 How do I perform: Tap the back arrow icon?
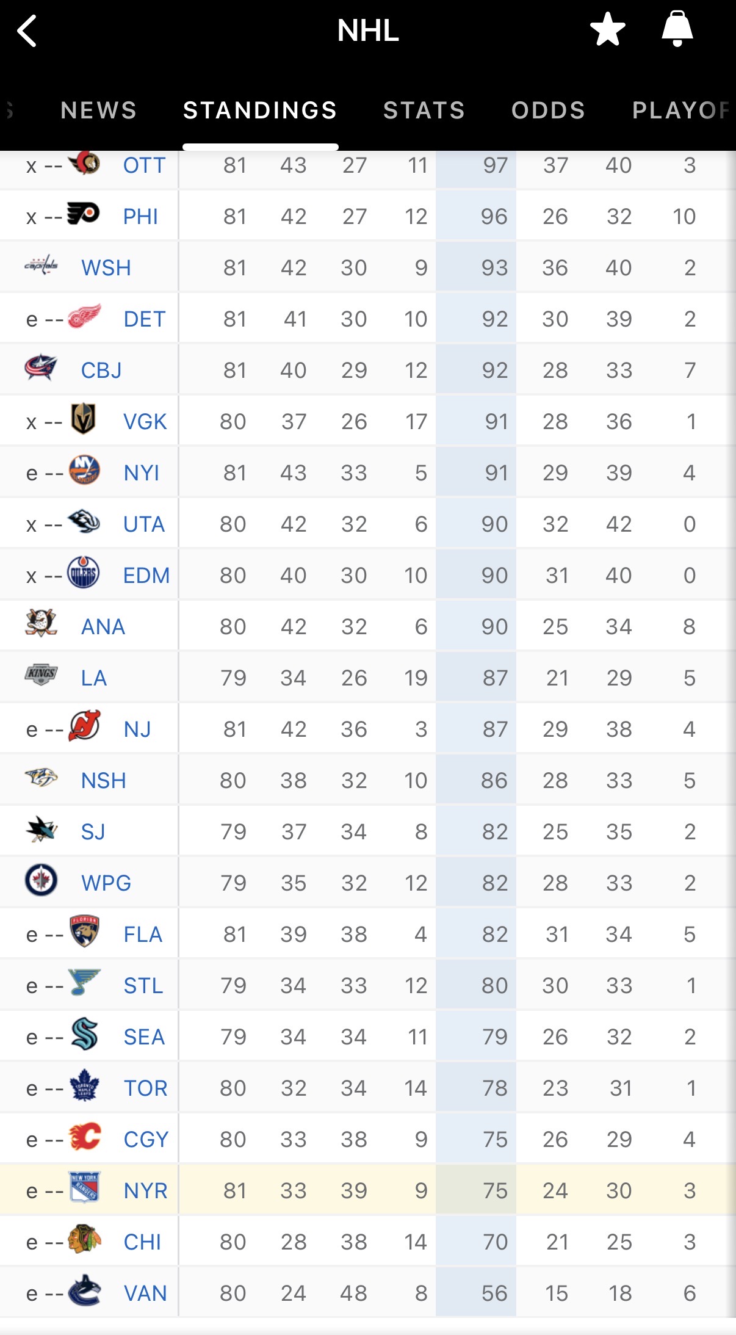(x=27, y=31)
